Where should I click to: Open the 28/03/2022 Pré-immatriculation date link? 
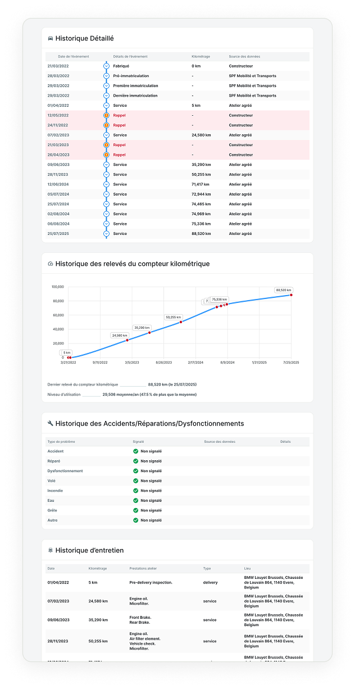(58, 76)
